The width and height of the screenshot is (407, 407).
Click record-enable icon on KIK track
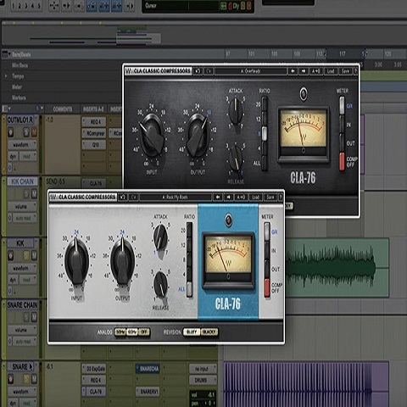pos(11,255)
